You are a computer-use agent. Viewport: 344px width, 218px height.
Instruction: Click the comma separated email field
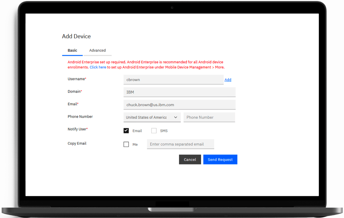pyautogui.click(x=181, y=144)
